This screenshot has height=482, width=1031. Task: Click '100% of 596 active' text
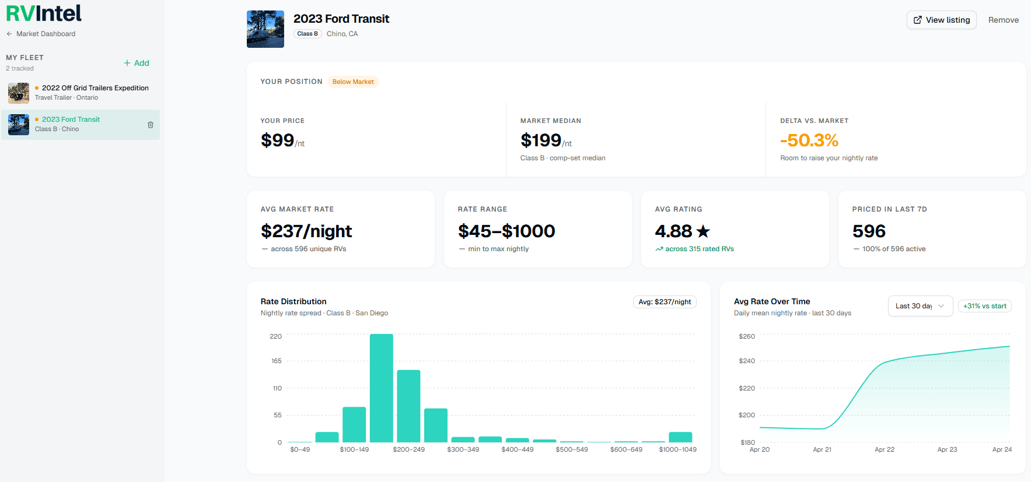[x=894, y=249]
